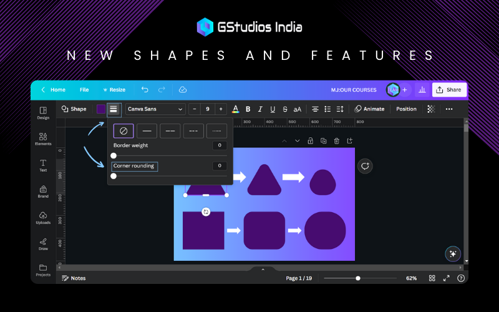Image resolution: width=499 pixels, height=312 pixels.
Task: Select the short dashed border style
Action: [x=193, y=131]
